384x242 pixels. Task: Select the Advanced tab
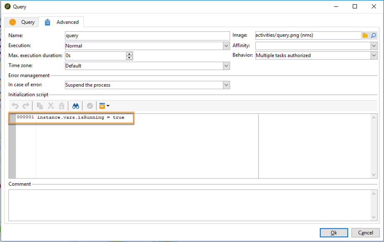click(x=61, y=22)
